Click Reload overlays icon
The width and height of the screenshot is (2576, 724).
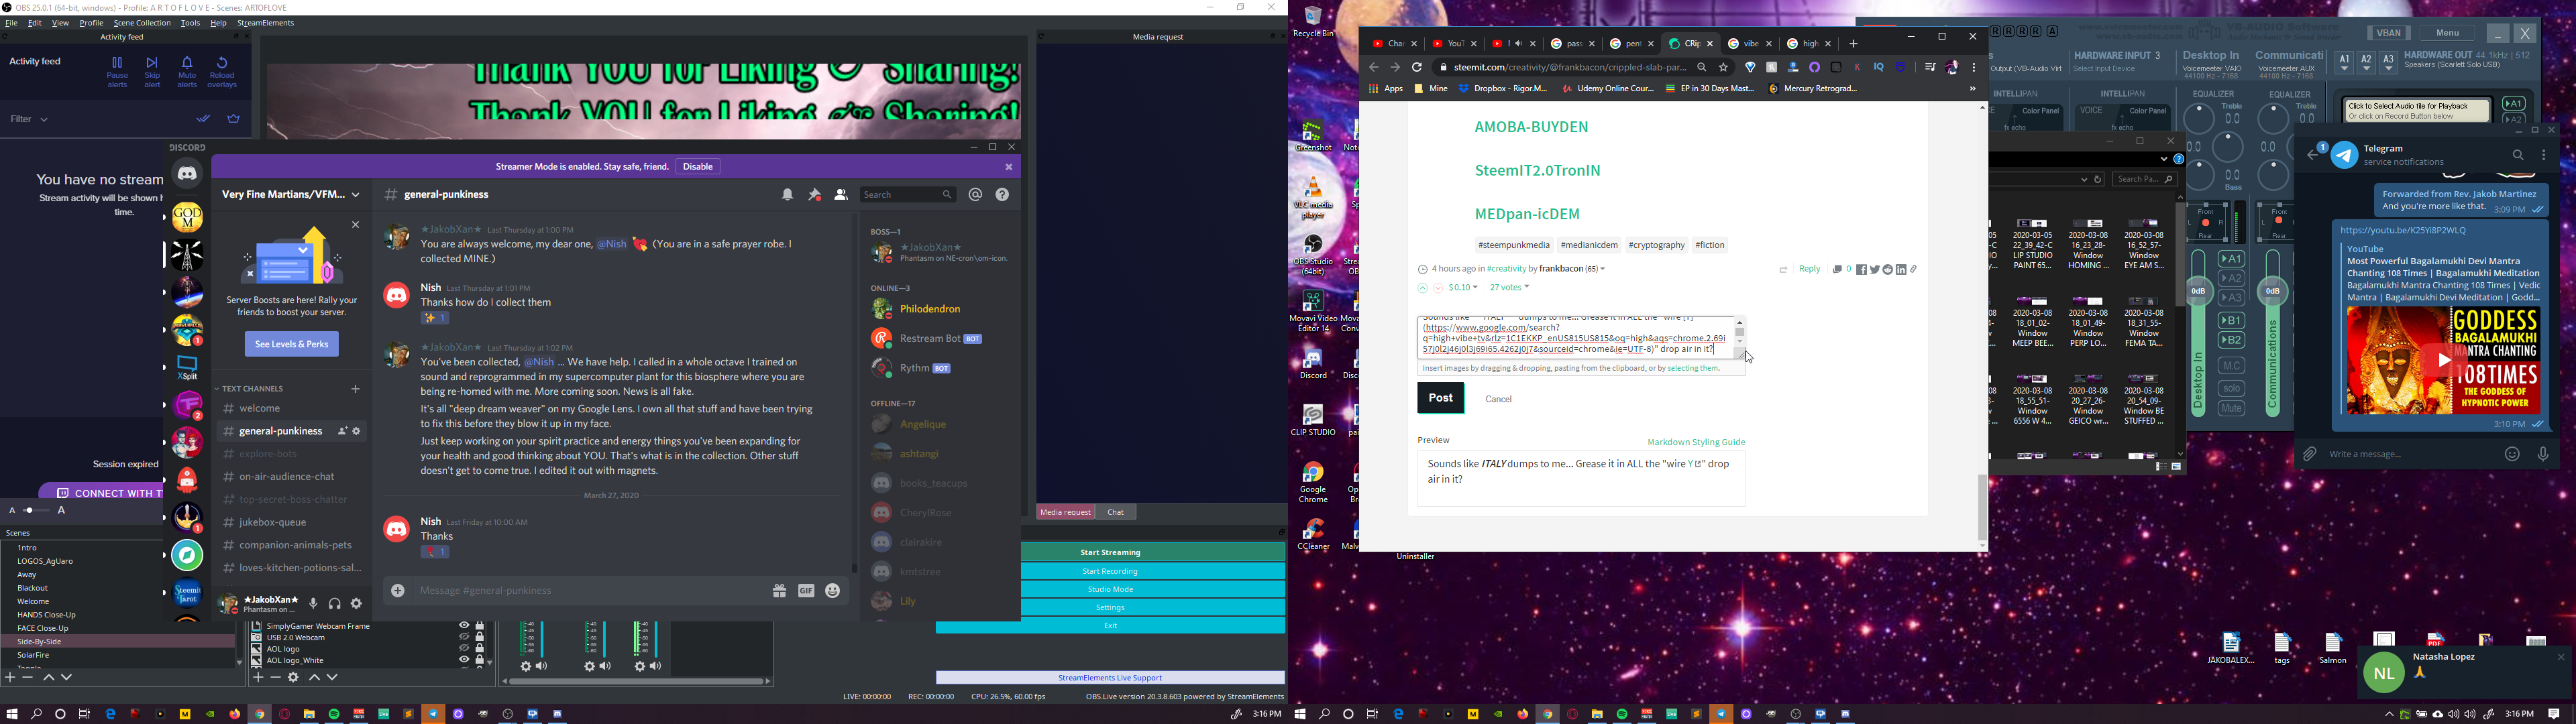(222, 64)
